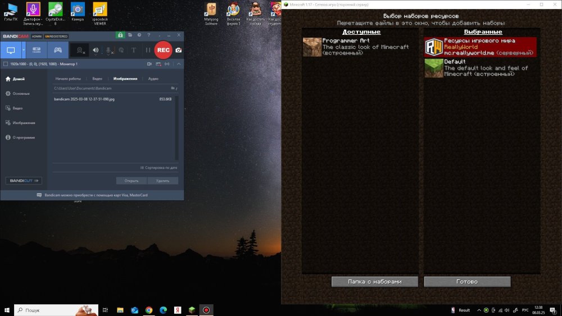Open Task View on taskbar
The image size is (562, 316).
pyautogui.click(x=105, y=310)
